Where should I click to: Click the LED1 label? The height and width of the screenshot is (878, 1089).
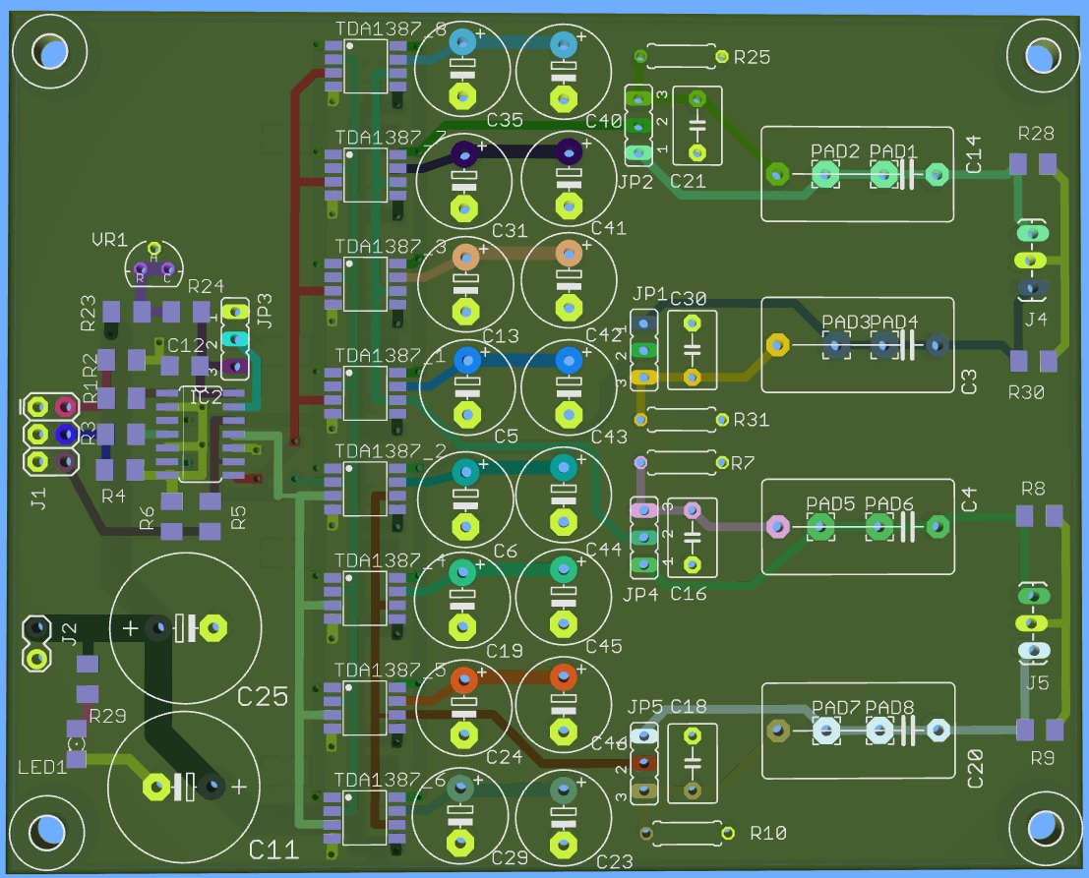click(x=42, y=768)
